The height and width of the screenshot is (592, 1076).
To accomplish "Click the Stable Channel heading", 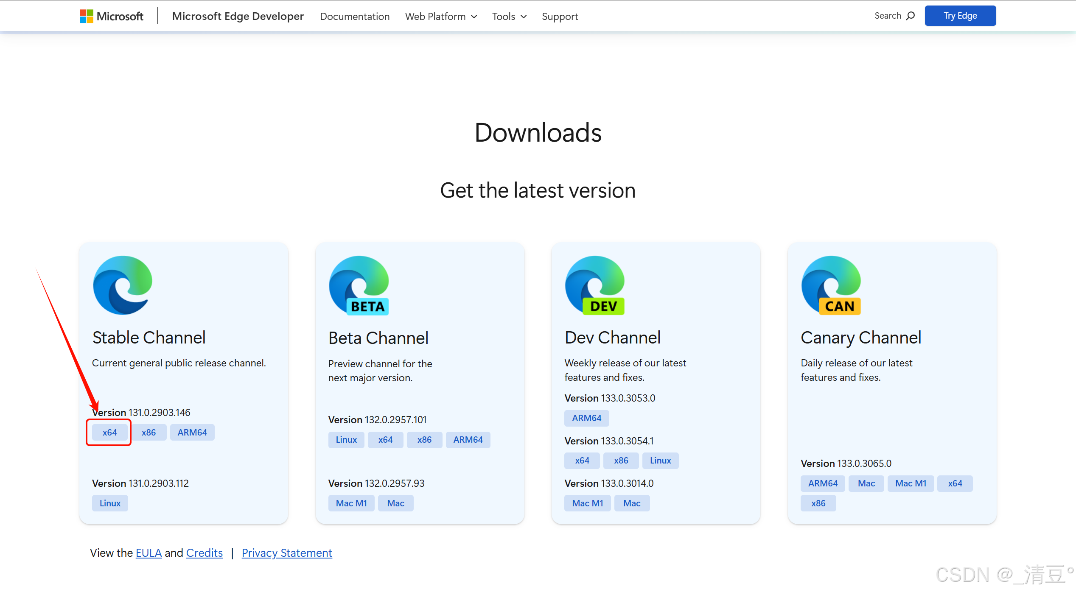I will [x=149, y=338].
